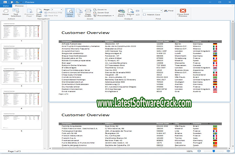Select the Move tool
The image size is (235, 156).
click(x=6, y=12)
